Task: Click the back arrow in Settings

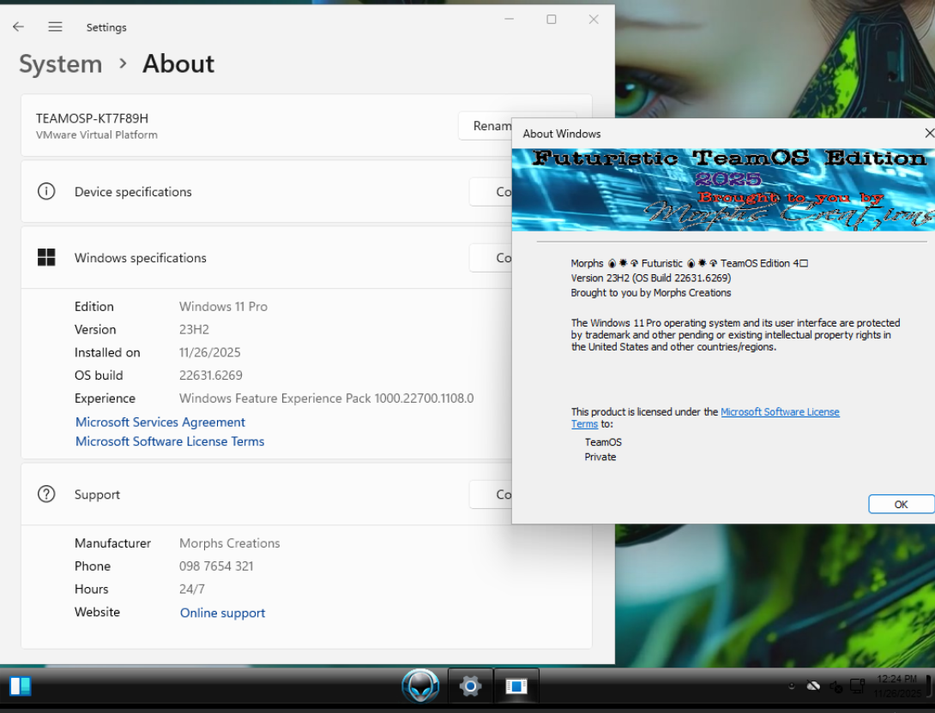Action: point(18,27)
